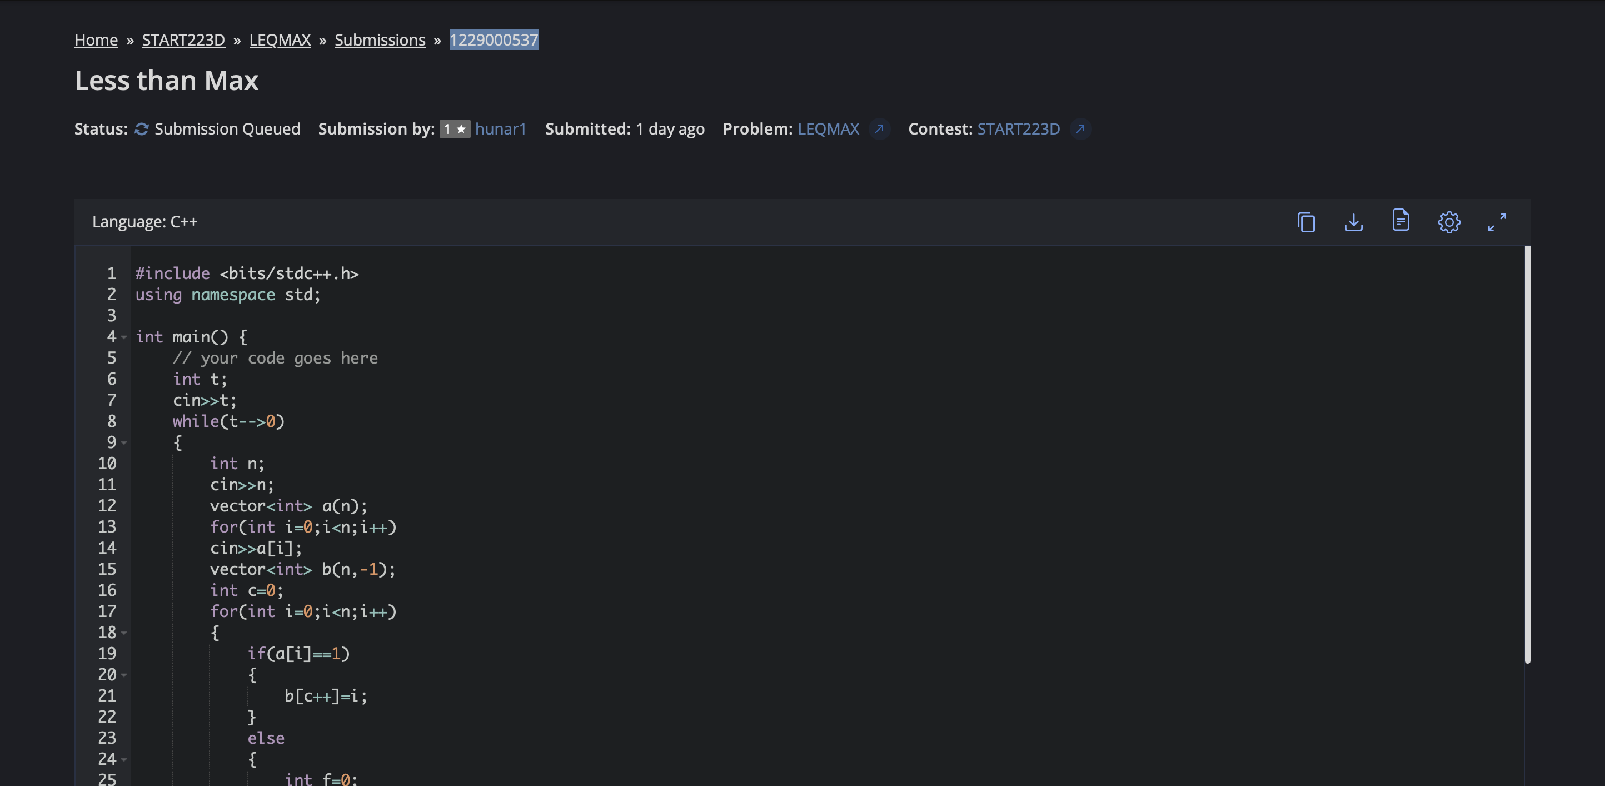Expand code editor to fullscreen

pos(1497,222)
